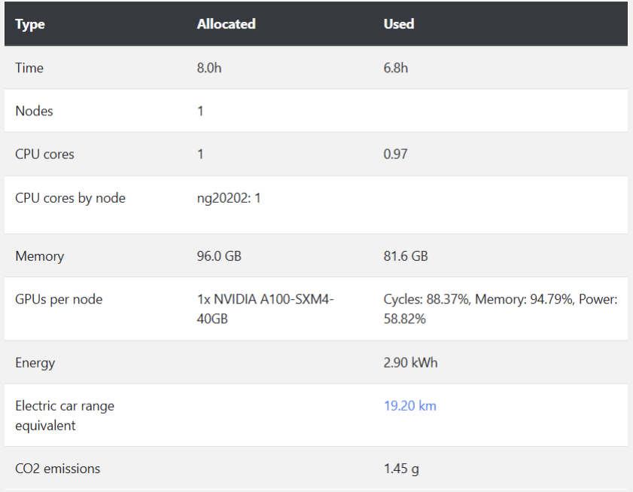Select the 2.90 kWh energy value
633x492 pixels.
pos(410,362)
